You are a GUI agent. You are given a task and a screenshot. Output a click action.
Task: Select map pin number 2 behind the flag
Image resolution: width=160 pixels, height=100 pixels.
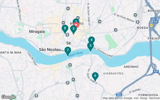pyautogui.click(x=76, y=21)
